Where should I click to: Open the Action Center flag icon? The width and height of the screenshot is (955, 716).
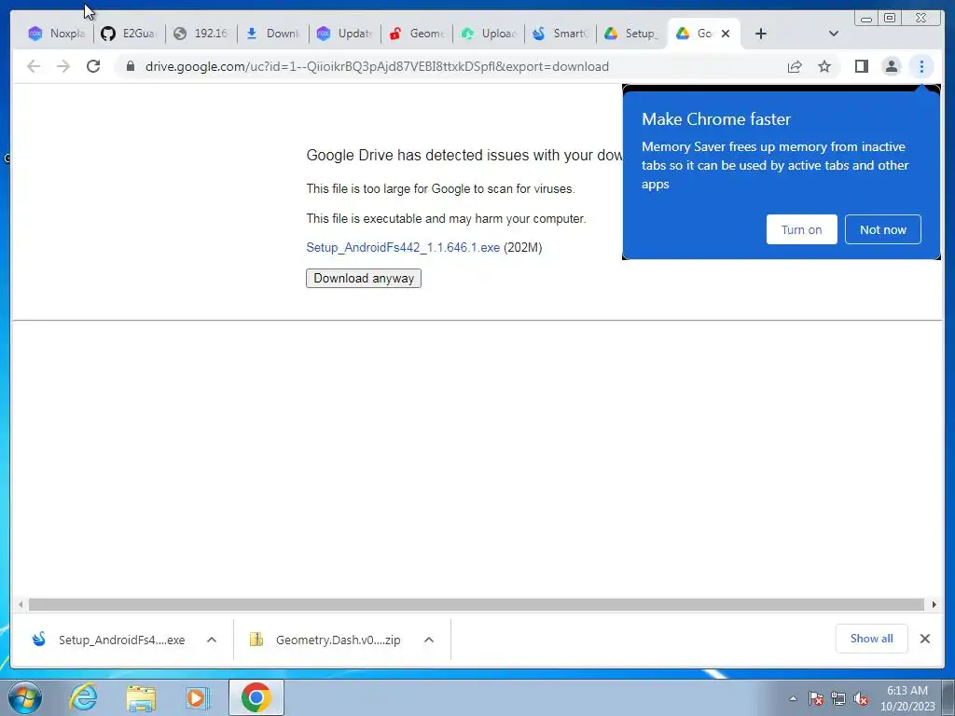[x=815, y=698]
